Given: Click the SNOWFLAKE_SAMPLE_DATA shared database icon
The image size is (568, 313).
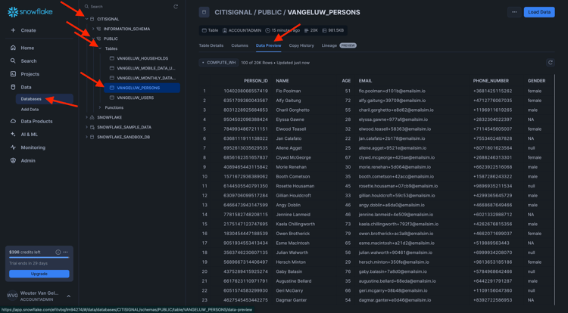Looking at the screenshot, I should tap(92, 127).
